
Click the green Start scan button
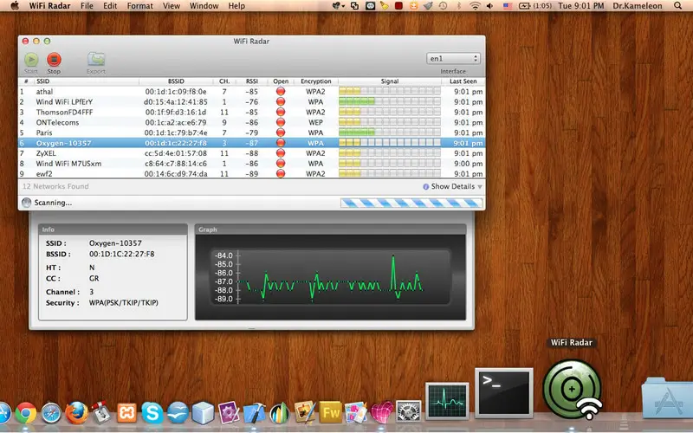point(31,60)
